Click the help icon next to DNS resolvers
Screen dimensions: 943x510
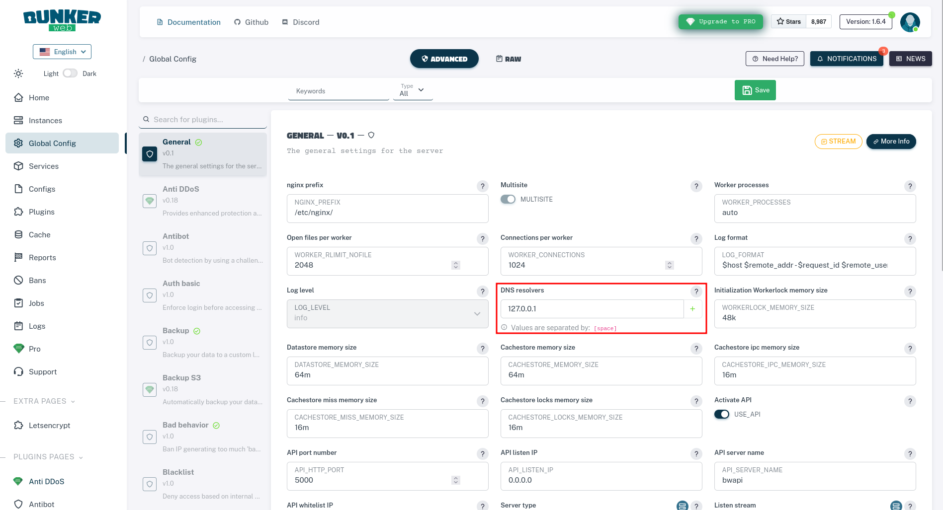click(x=696, y=291)
